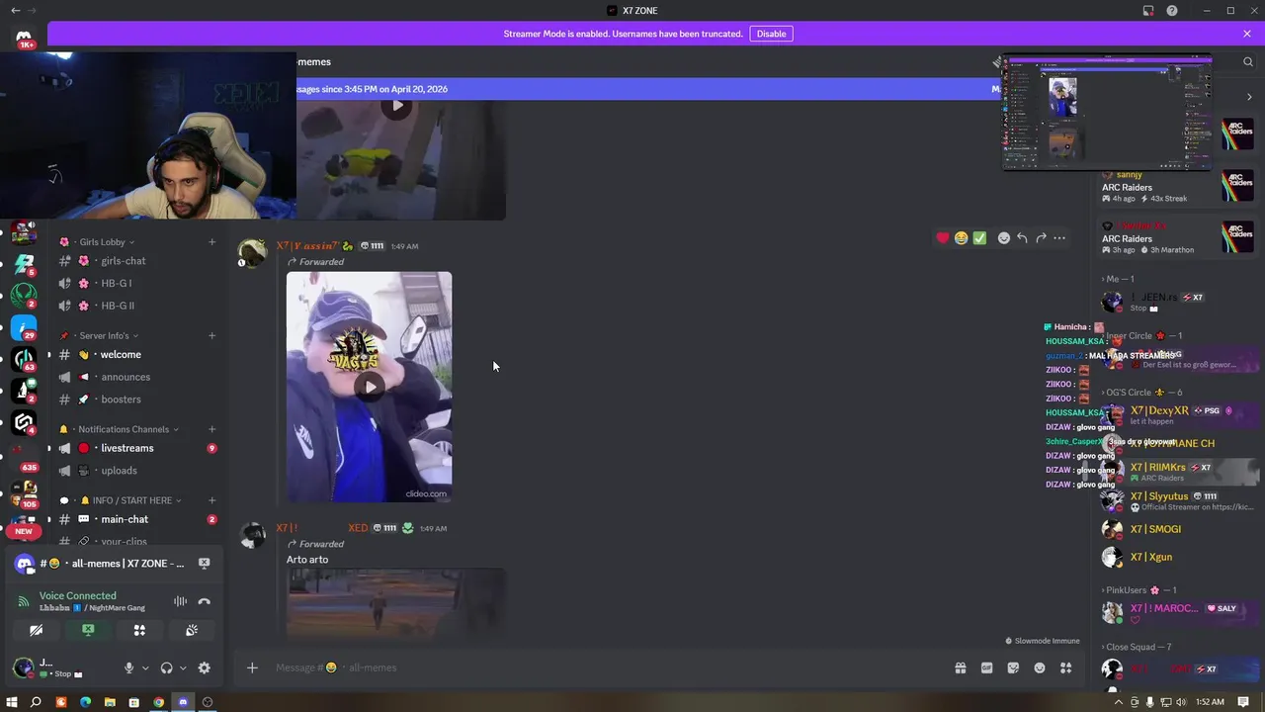Stop screen sharing with green monitor button
The image size is (1265, 712).
coord(88,630)
